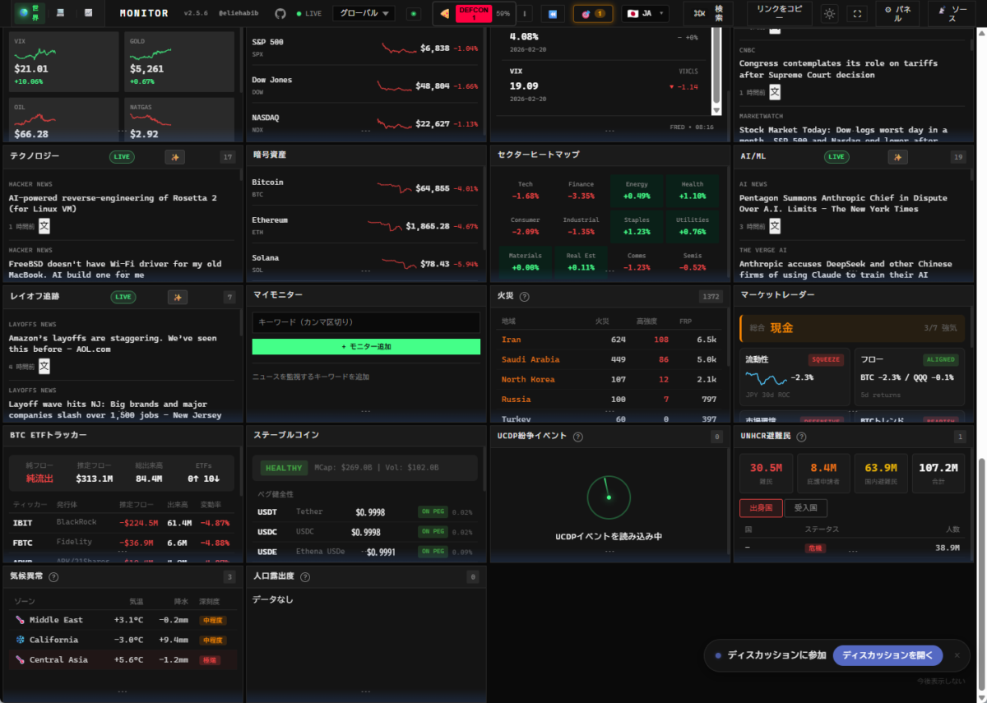
Task: Switch to the 世界 view tab
Action: 30,14
